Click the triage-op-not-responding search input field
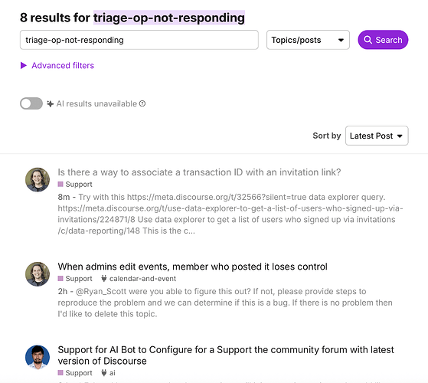428x383 pixels. [x=139, y=40]
